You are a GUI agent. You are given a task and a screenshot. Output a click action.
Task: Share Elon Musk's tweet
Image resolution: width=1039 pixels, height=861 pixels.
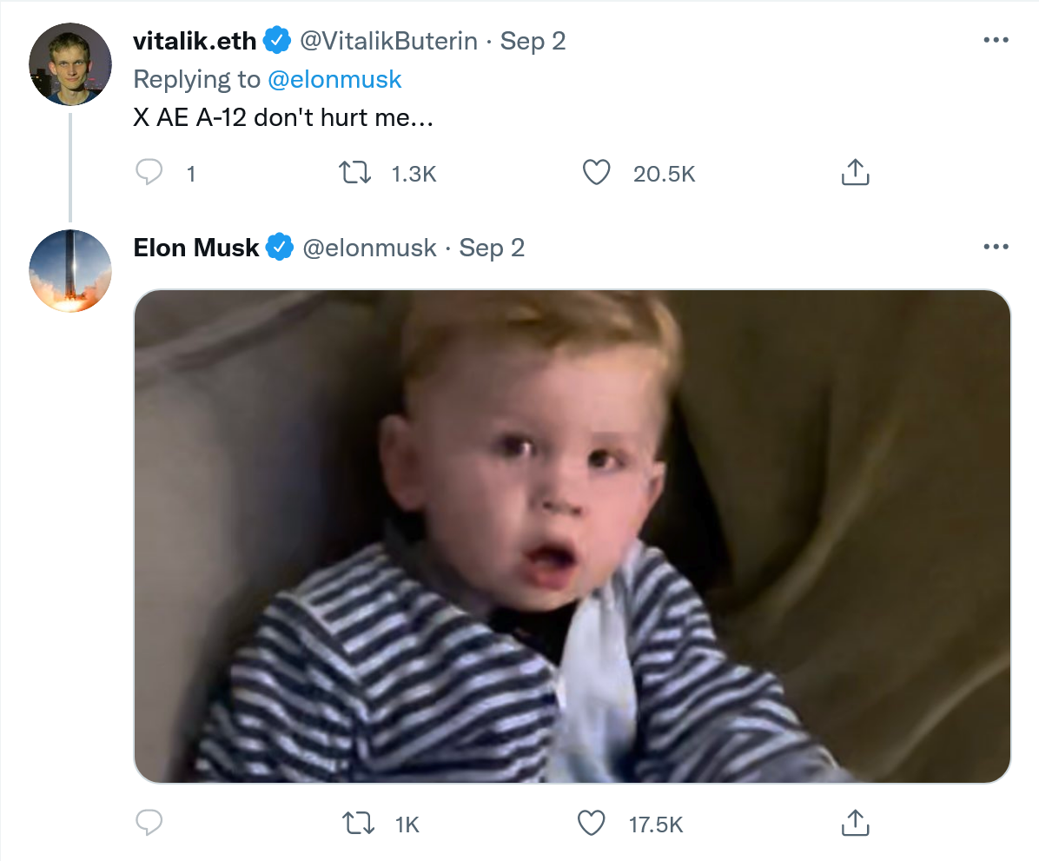[x=855, y=823]
